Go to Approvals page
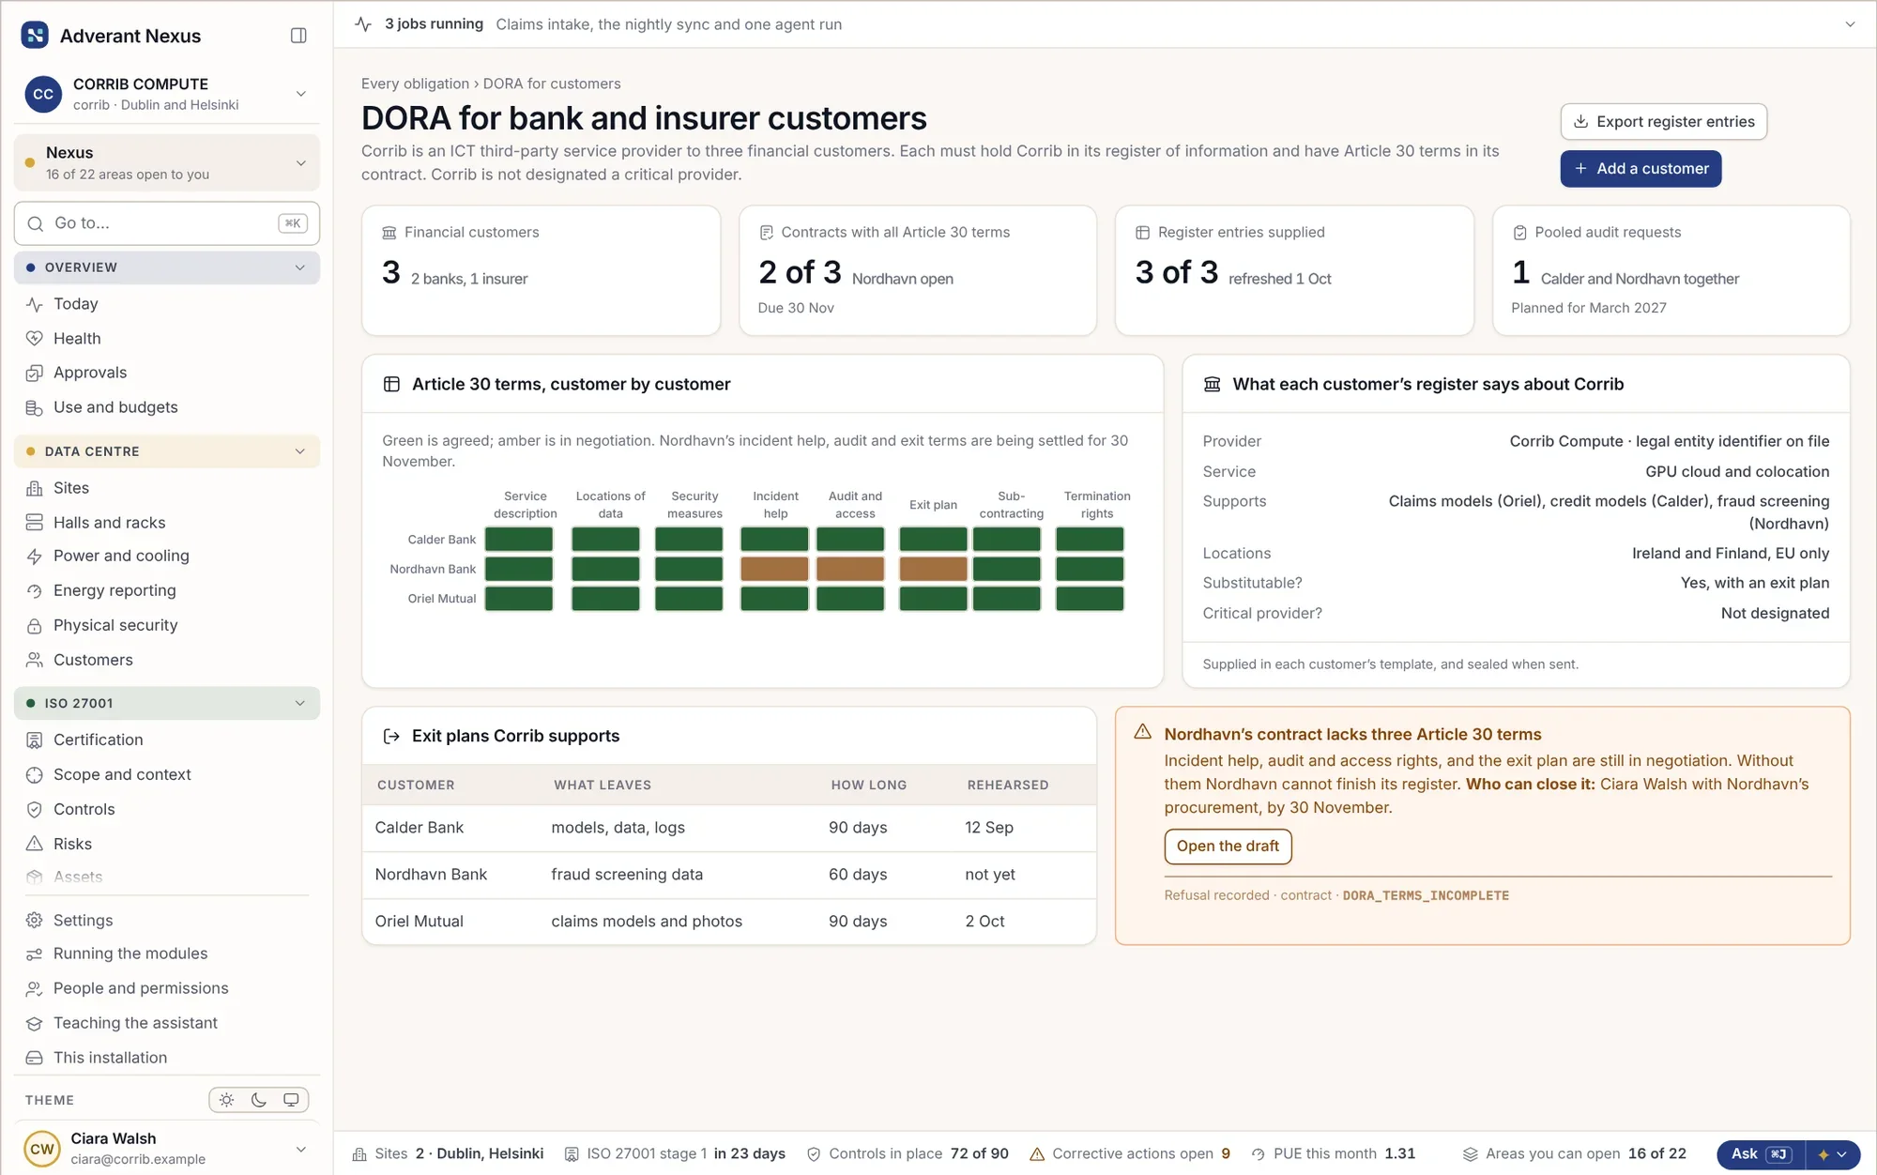 point(167,373)
